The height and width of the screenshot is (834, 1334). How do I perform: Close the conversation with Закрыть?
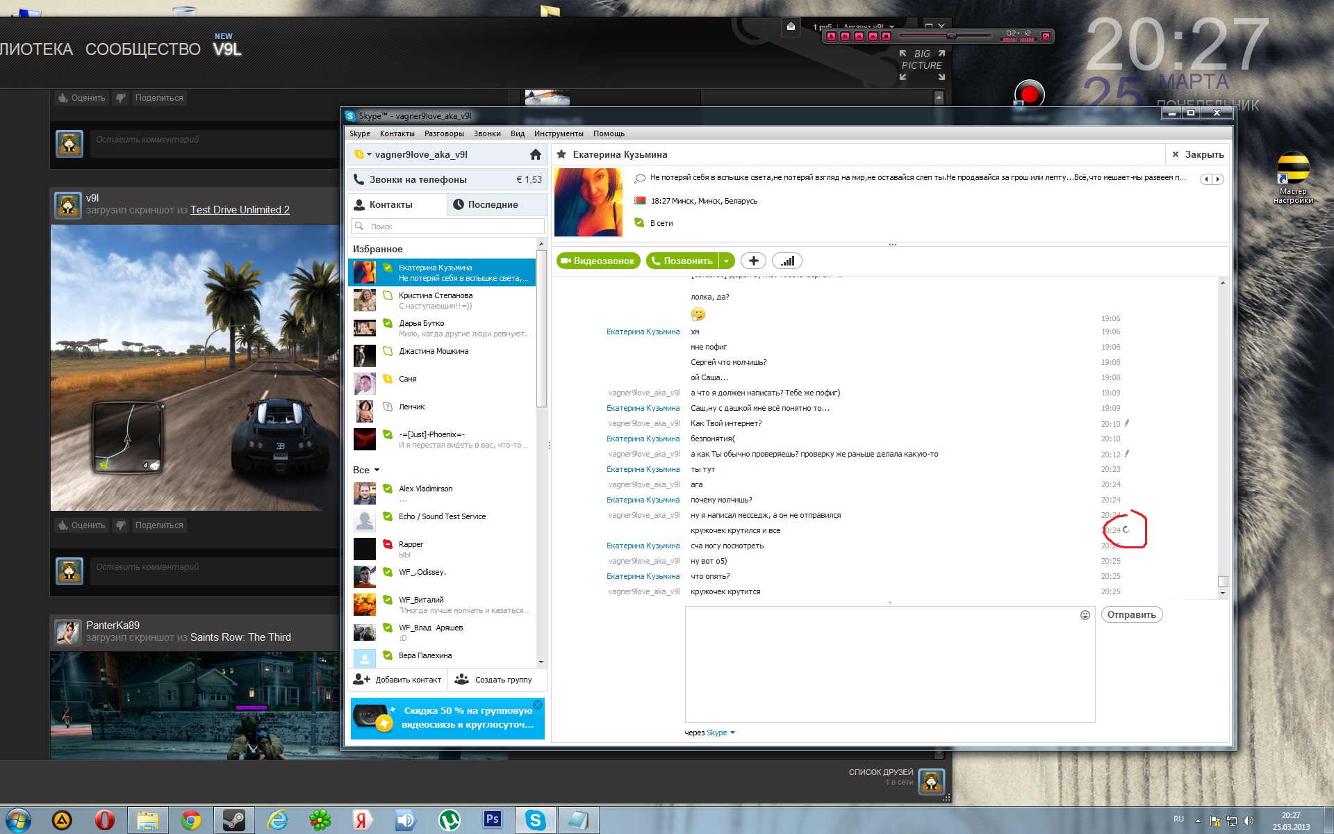click(1198, 154)
